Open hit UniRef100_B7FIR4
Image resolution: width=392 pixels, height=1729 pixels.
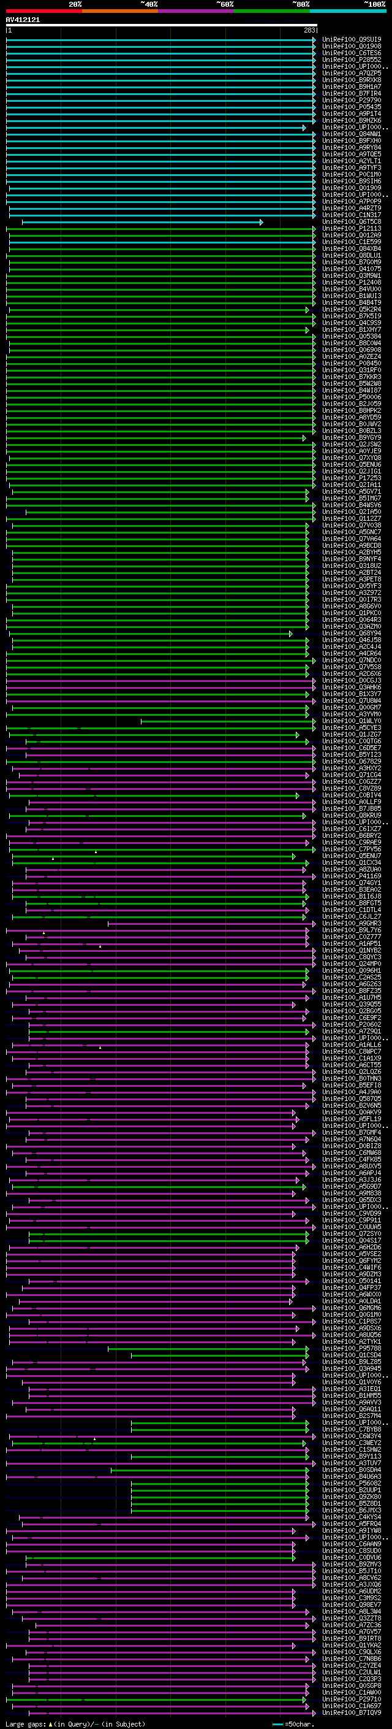point(352,93)
